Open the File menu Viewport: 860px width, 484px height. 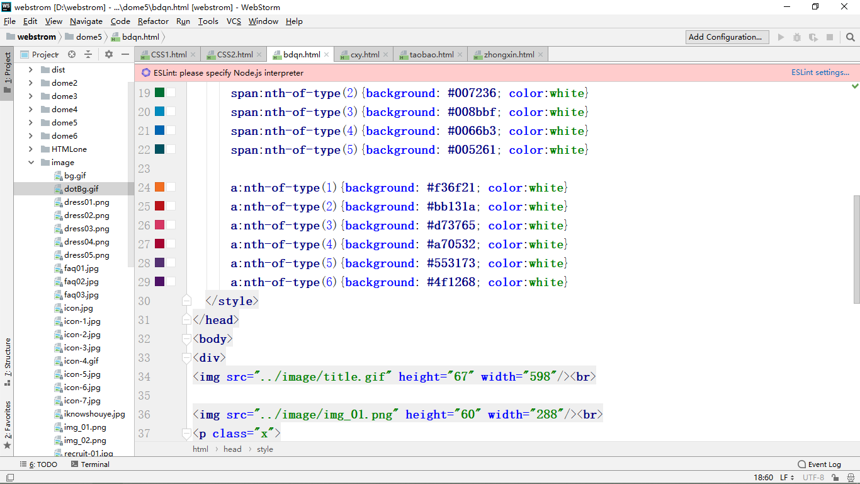tap(9, 21)
